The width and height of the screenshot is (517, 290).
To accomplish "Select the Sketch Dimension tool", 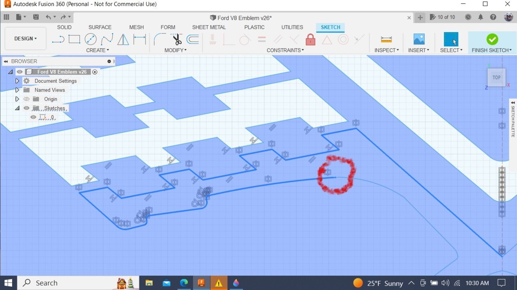I will (x=139, y=39).
